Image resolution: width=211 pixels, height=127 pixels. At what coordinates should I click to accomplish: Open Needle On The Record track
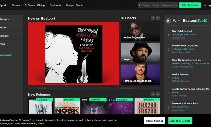click(x=191, y=89)
